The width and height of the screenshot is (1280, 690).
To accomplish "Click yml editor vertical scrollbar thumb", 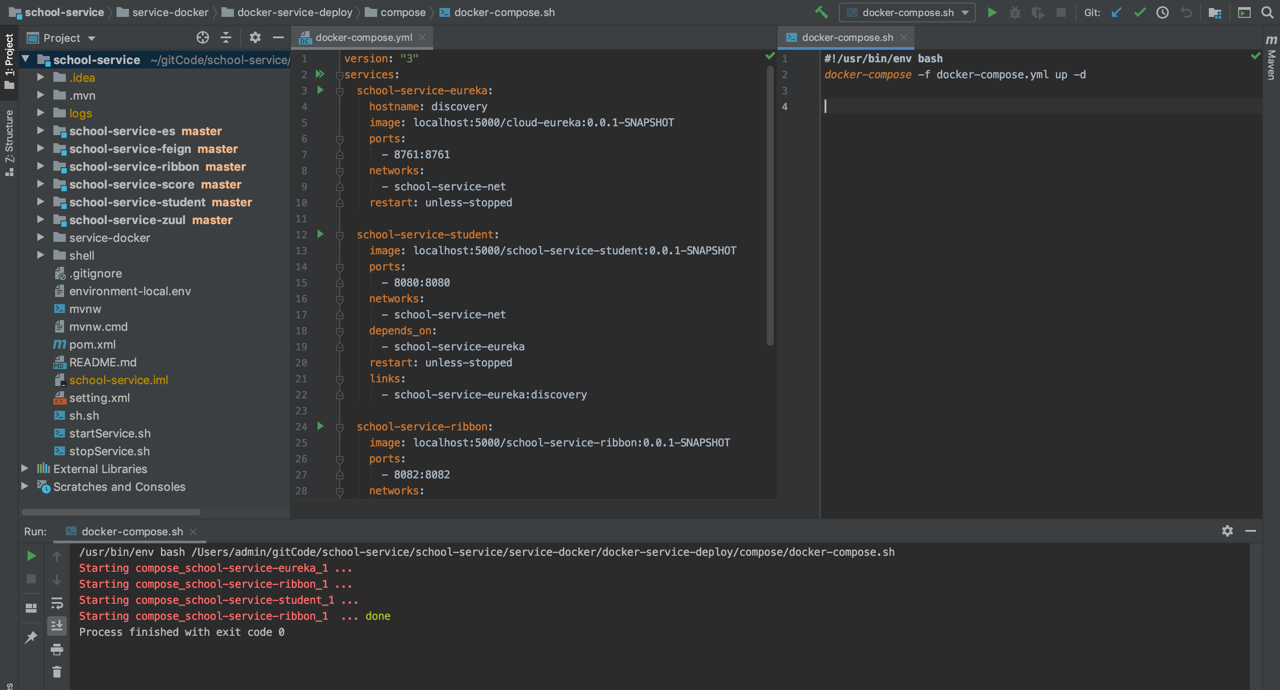I will pyautogui.click(x=770, y=206).
